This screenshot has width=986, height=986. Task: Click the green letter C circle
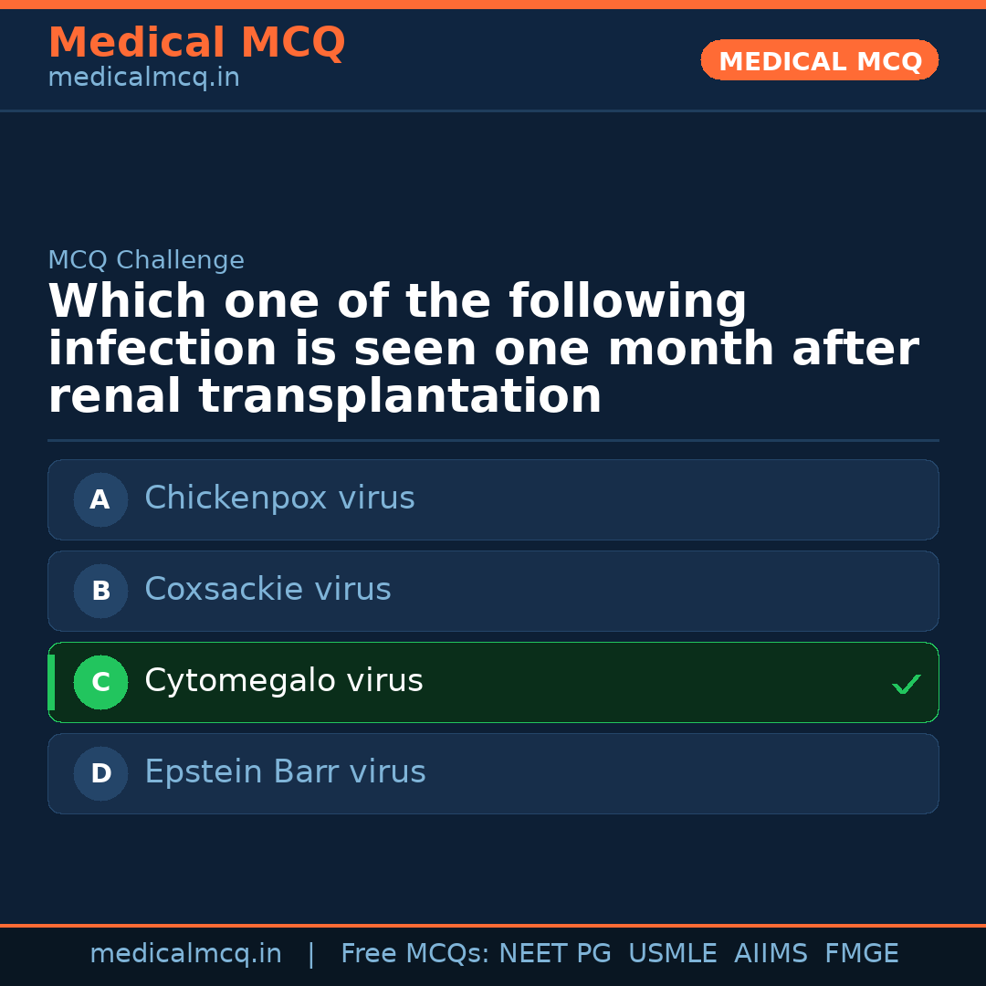click(x=100, y=682)
